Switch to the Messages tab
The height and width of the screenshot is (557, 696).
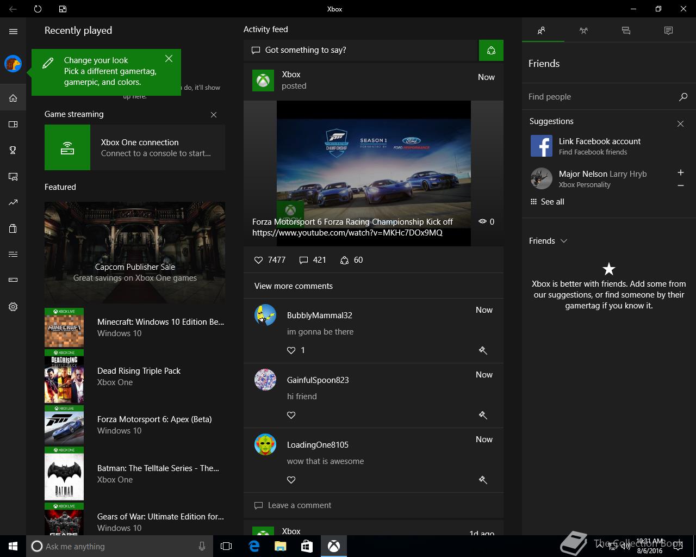(626, 31)
